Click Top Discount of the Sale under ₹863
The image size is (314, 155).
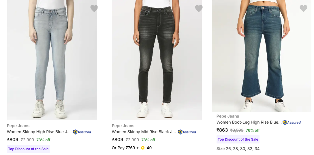coord(238,139)
